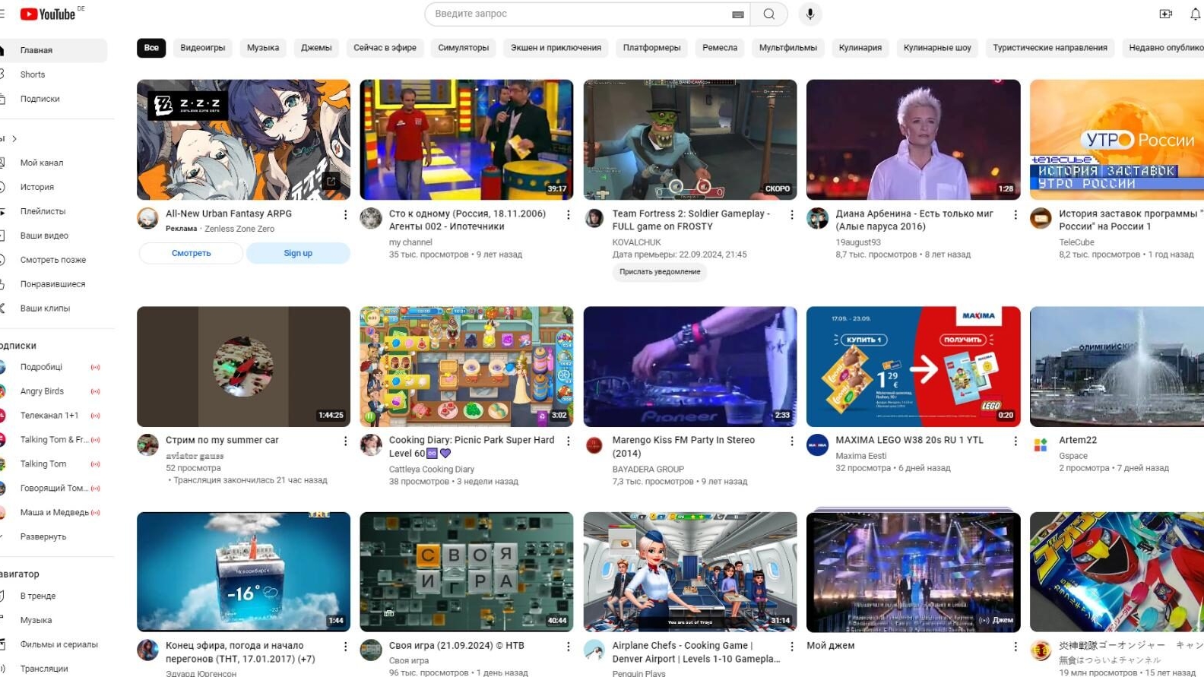This screenshot has width=1204, height=677.
Task: Open the MAXIMA LEGO video thumbnail
Action: coord(914,366)
